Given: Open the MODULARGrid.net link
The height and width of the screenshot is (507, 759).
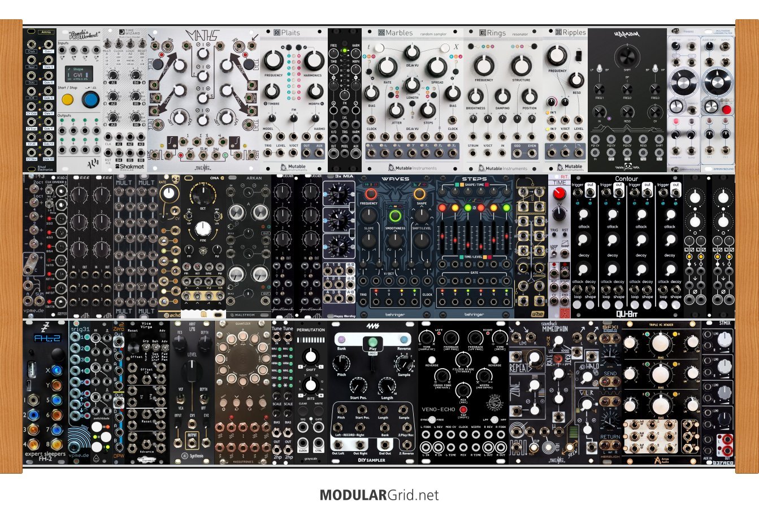Looking at the screenshot, I should point(379,495).
